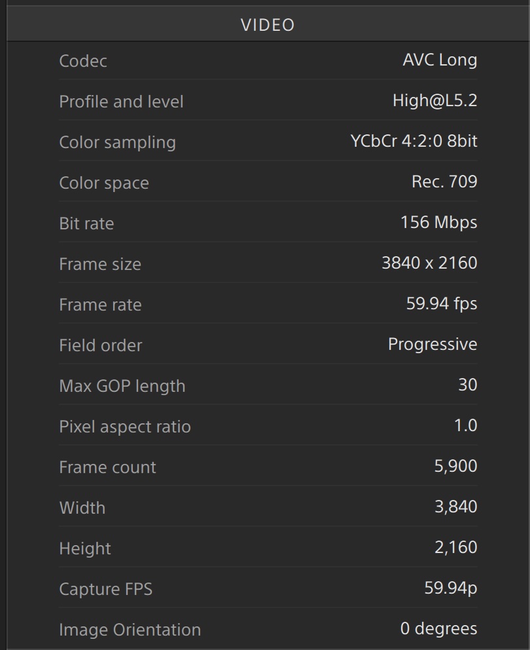The width and height of the screenshot is (530, 650).
Task: Click the Max GOP length label
Action: [122, 386]
